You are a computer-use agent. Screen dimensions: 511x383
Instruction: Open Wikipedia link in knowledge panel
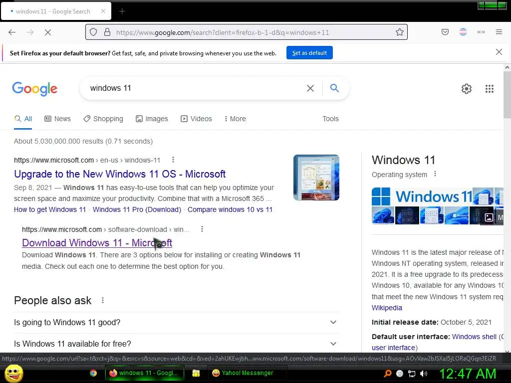pyautogui.click(x=387, y=308)
